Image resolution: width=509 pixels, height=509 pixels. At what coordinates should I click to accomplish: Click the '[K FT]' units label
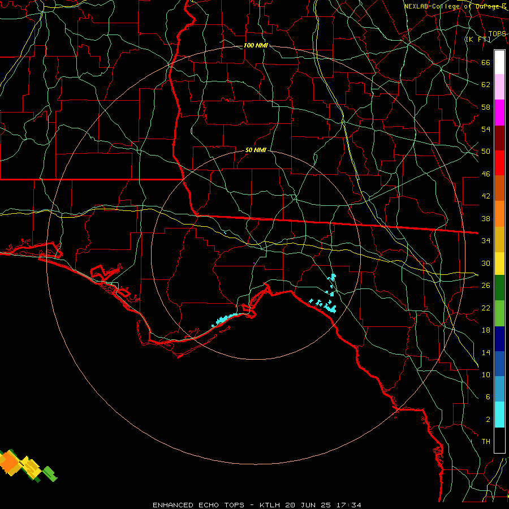click(478, 39)
